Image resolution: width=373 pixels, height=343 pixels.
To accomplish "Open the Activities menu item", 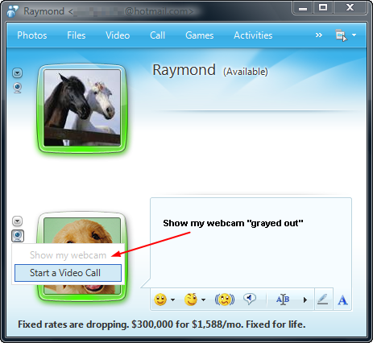I will coord(253,35).
